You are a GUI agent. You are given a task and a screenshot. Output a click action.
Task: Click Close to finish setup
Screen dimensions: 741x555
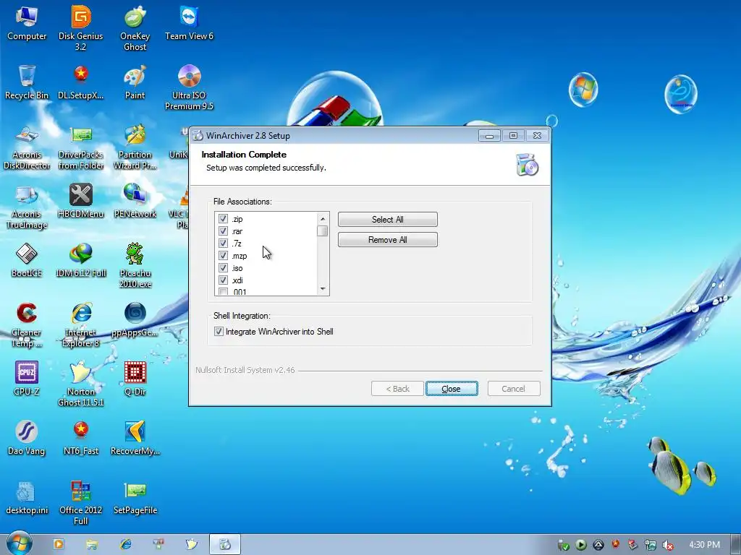coord(452,388)
